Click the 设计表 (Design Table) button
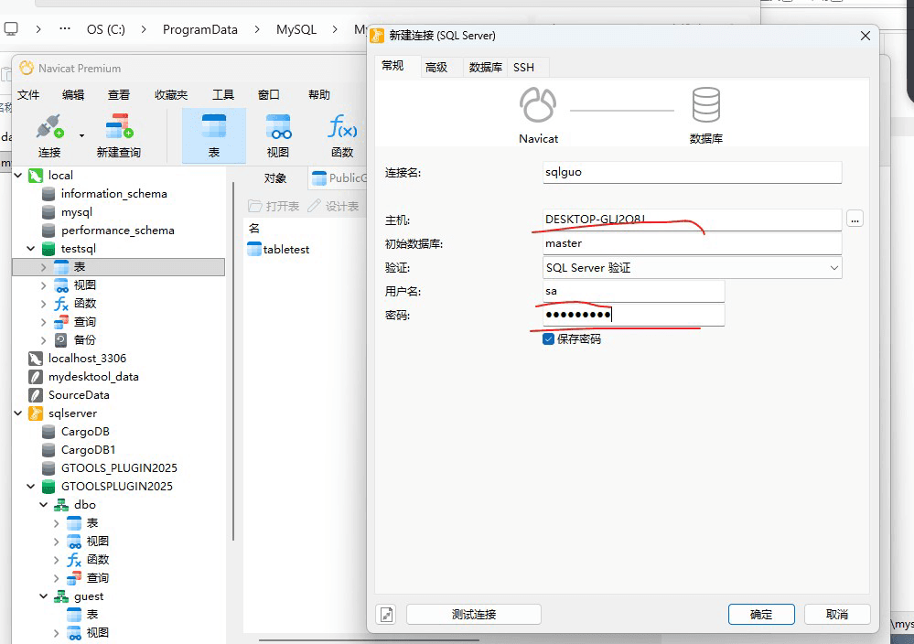The height and width of the screenshot is (644, 914). click(x=333, y=207)
